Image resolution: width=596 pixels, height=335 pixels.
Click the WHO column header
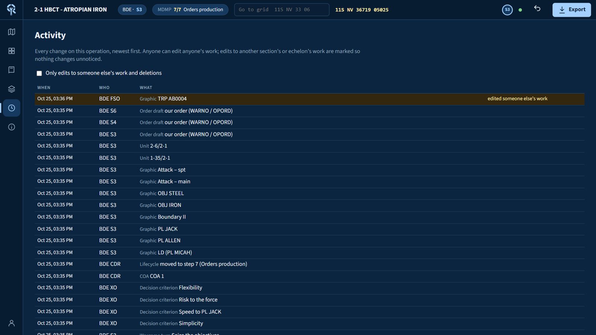(x=104, y=88)
